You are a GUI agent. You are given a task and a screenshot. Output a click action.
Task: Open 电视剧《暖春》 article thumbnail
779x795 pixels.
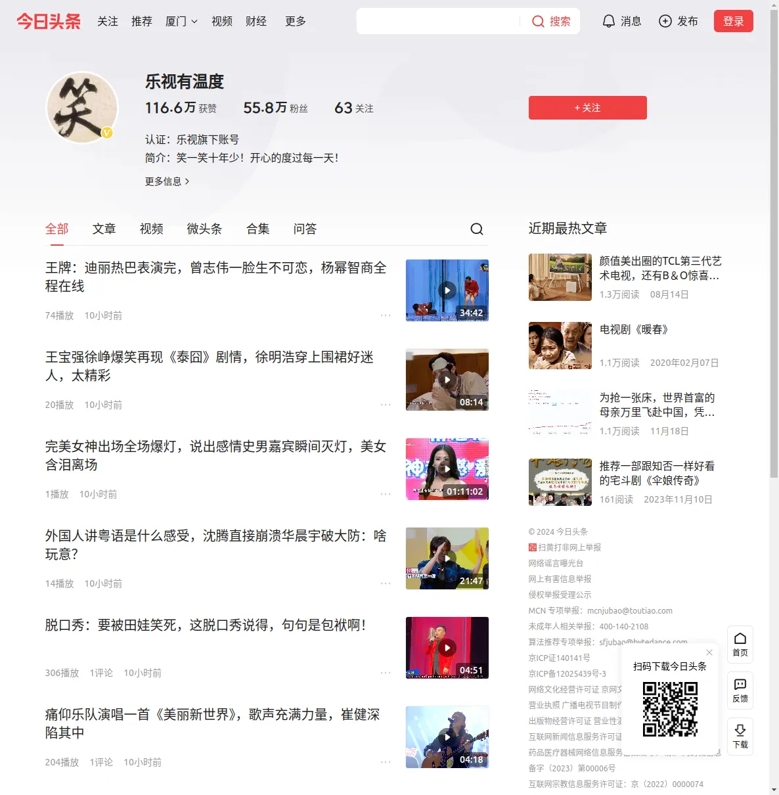[560, 346]
